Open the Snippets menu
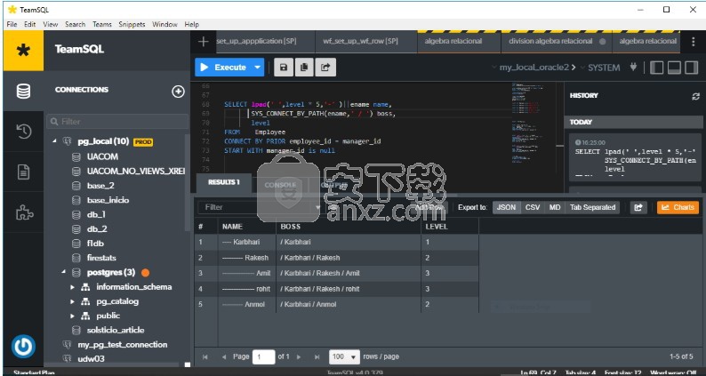Image resolution: width=706 pixels, height=376 pixels. tap(132, 24)
